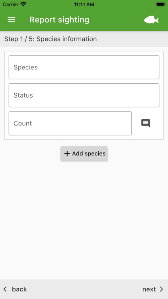Tap the left chevron next to back
The image size is (168, 299).
(5, 289)
